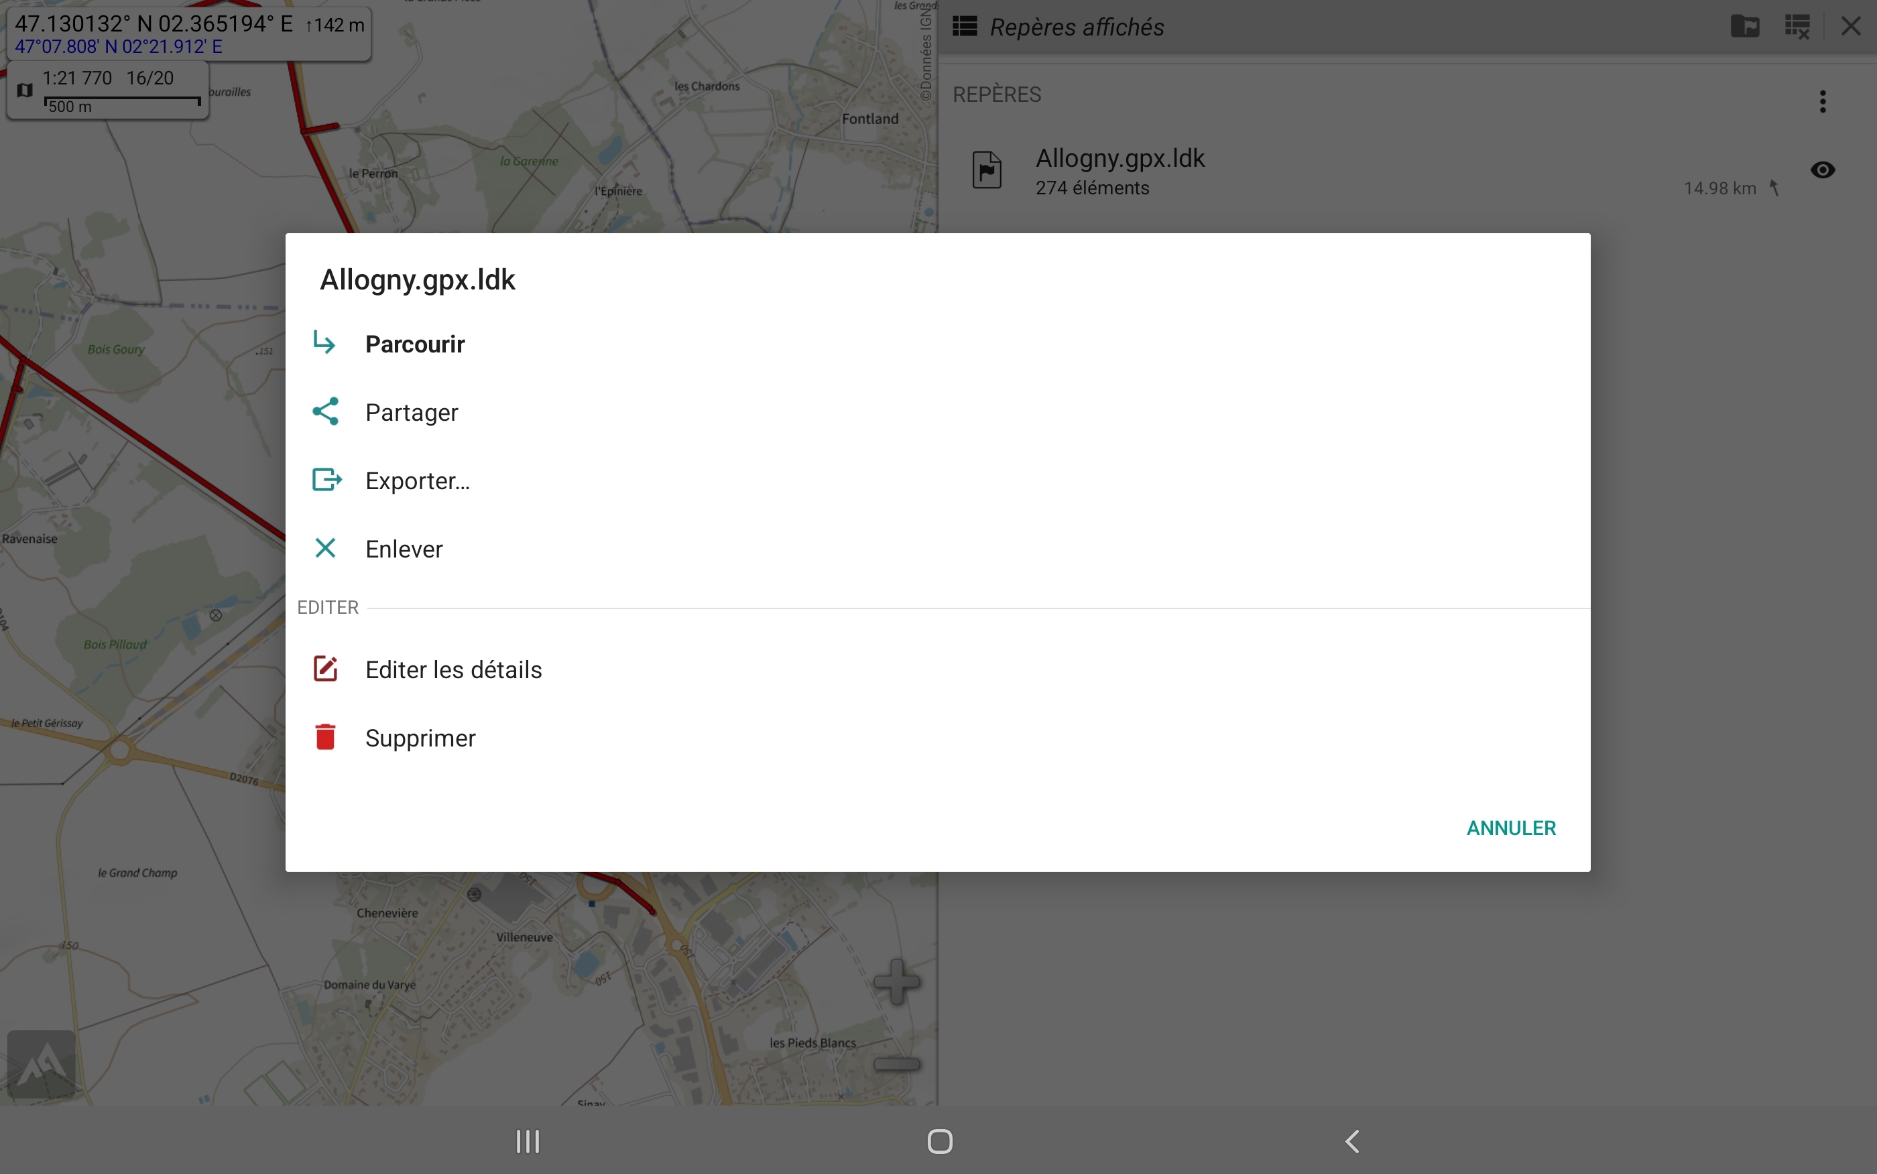Tap the Parcourir arrow icon

324,343
